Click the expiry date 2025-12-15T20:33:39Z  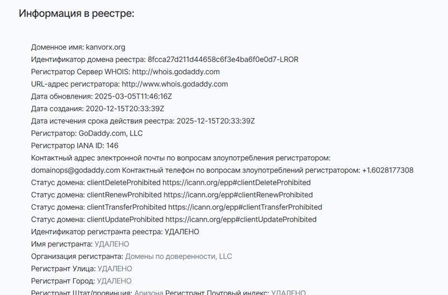216,121
